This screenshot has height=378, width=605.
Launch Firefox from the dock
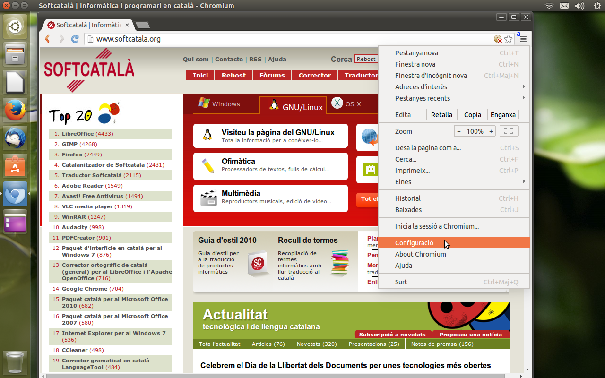pos(15,110)
